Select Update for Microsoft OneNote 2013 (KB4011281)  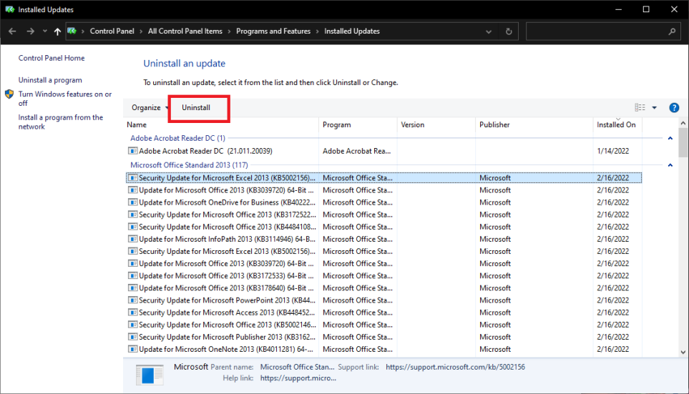(383, 350)
